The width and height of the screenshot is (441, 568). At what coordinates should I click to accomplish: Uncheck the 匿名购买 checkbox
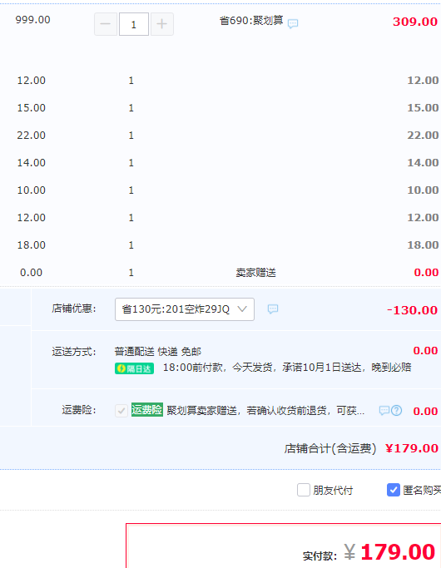[x=394, y=490]
